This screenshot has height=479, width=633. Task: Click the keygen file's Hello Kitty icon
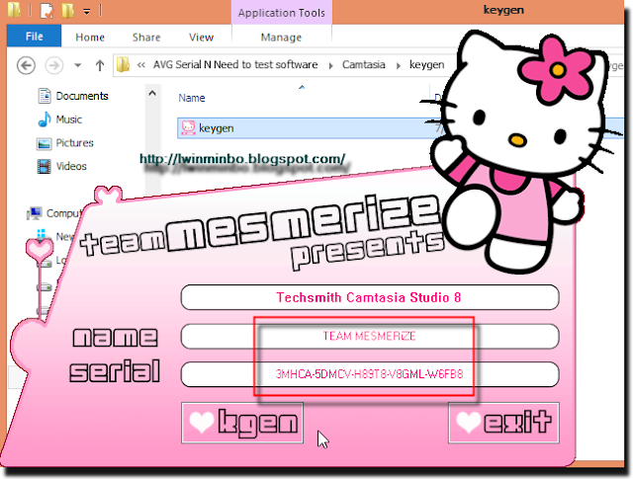(188, 127)
